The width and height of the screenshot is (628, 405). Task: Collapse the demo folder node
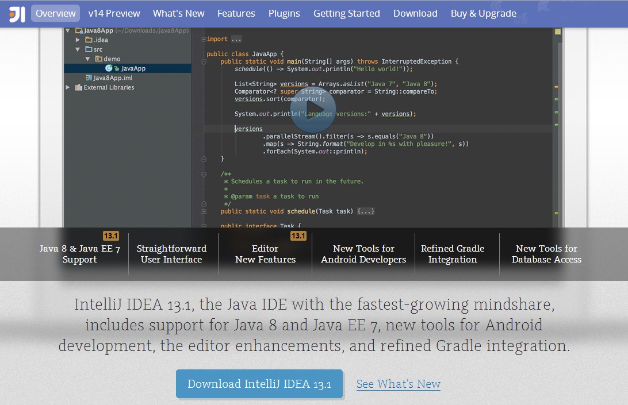coord(88,59)
